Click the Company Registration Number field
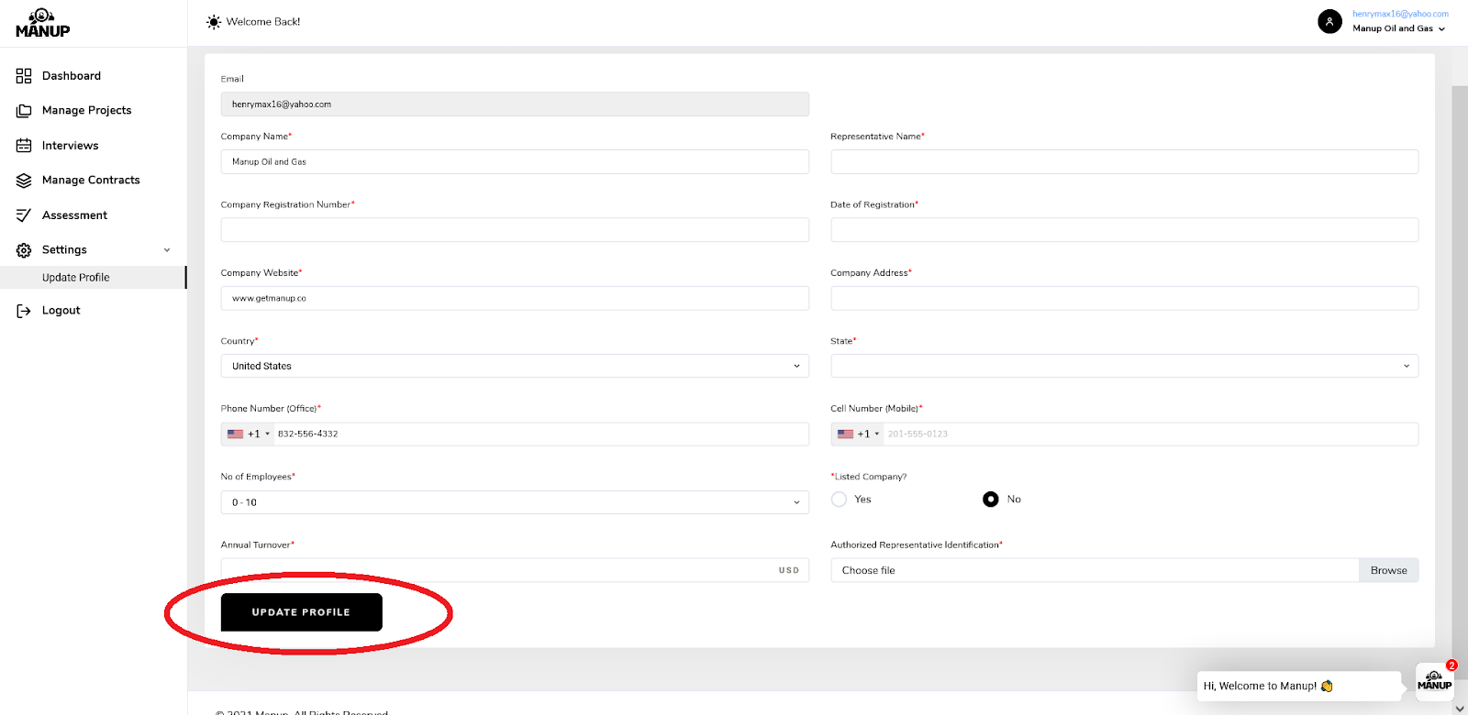This screenshot has height=715, width=1468. (515, 230)
